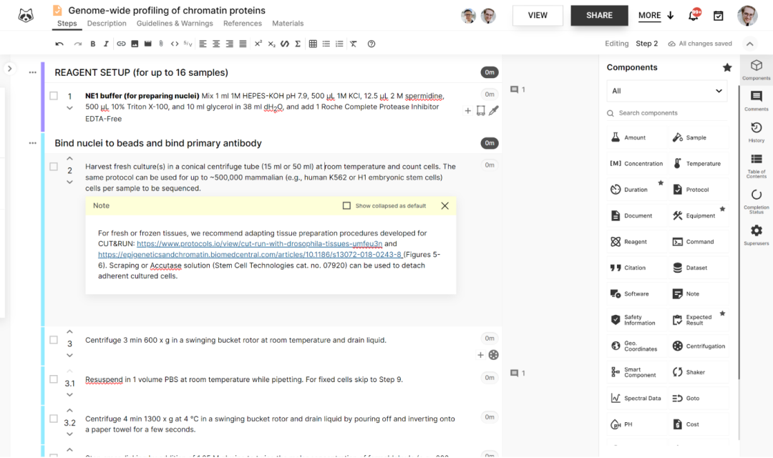
Task: Insert a Citation component
Action: coord(636,268)
